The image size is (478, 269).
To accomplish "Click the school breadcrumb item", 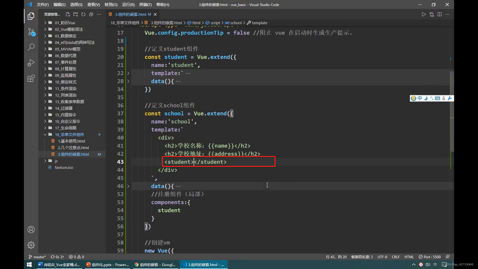I will 233,23.
